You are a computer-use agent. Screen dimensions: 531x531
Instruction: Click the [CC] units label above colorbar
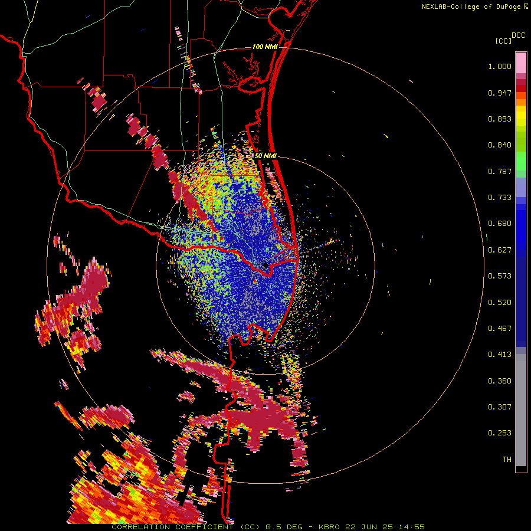point(503,41)
